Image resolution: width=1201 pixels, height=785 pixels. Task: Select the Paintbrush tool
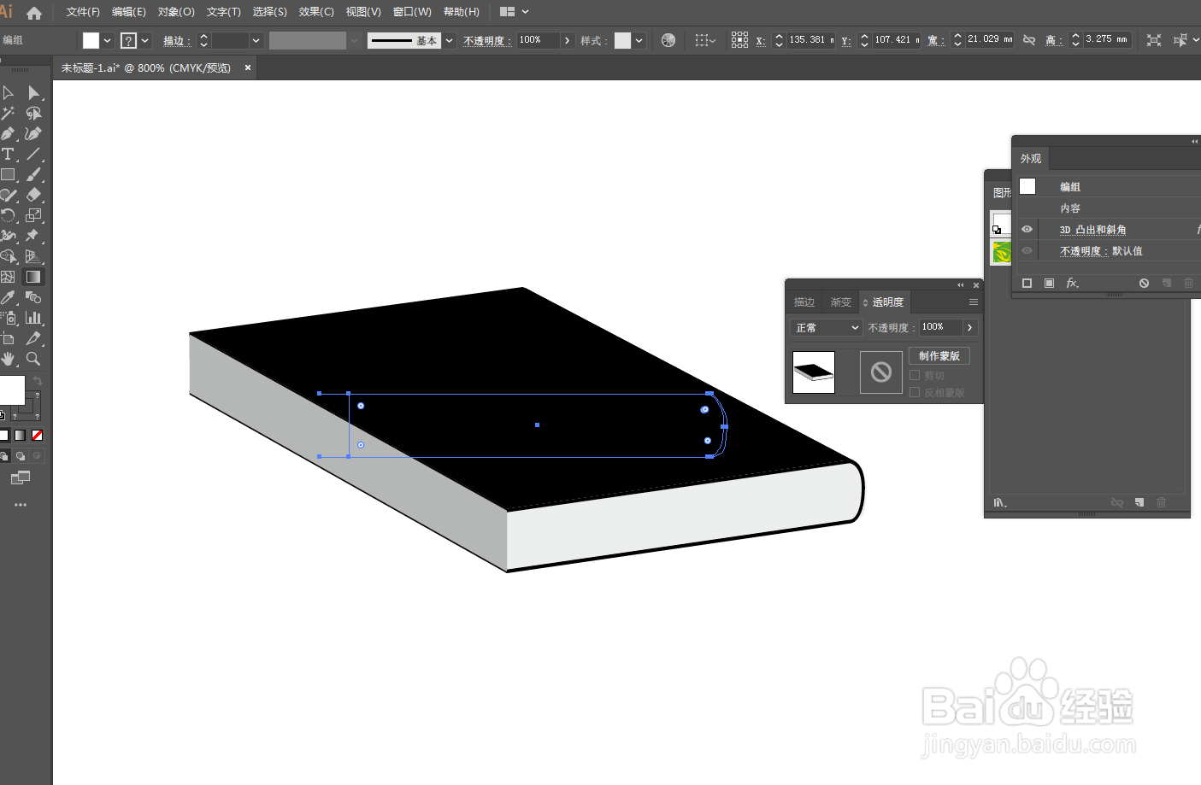pyautogui.click(x=33, y=174)
